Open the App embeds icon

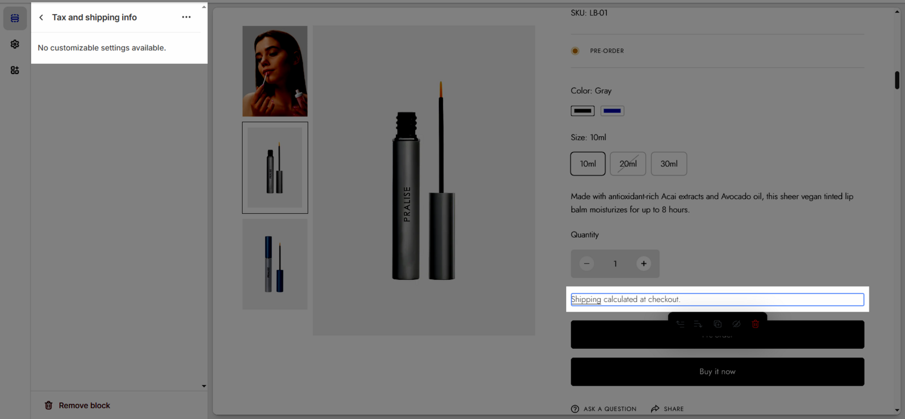coord(15,70)
